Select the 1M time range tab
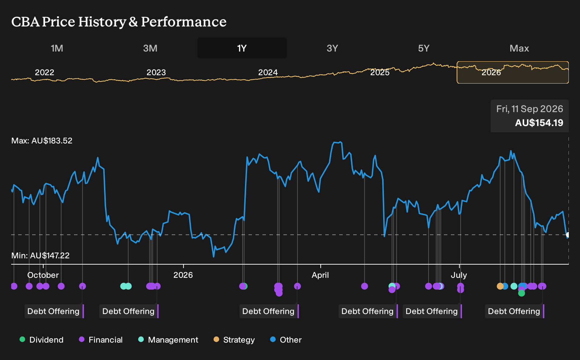The width and height of the screenshot is (580, 360). [57, 48]
